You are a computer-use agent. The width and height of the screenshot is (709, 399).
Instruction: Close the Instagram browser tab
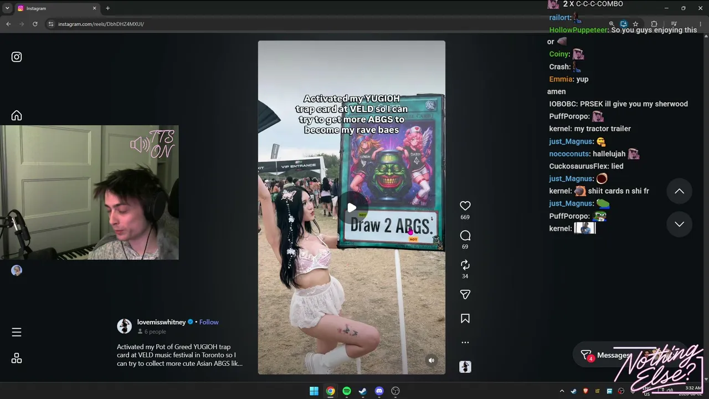tap(94, 8)
